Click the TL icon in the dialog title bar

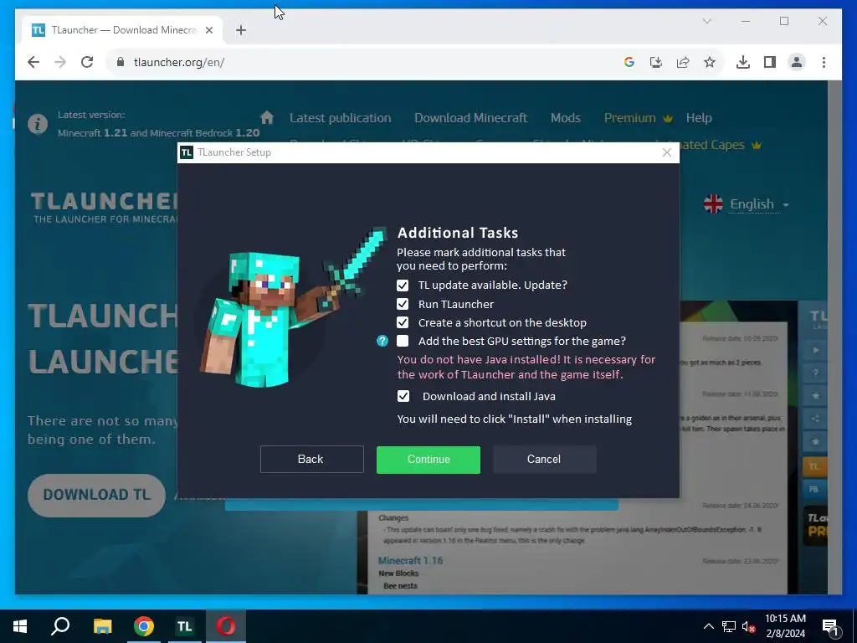[x=187, y=152]
